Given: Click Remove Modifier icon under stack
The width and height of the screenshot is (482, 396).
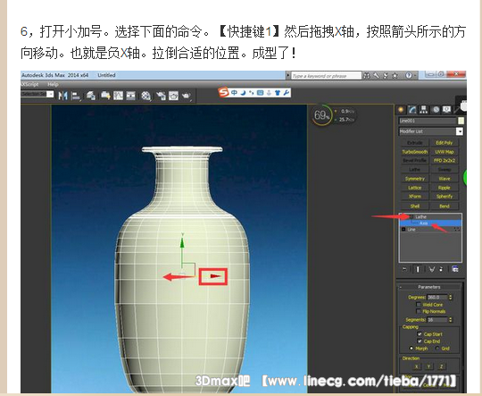Looking at the screenshot, I should coord(442,269).
